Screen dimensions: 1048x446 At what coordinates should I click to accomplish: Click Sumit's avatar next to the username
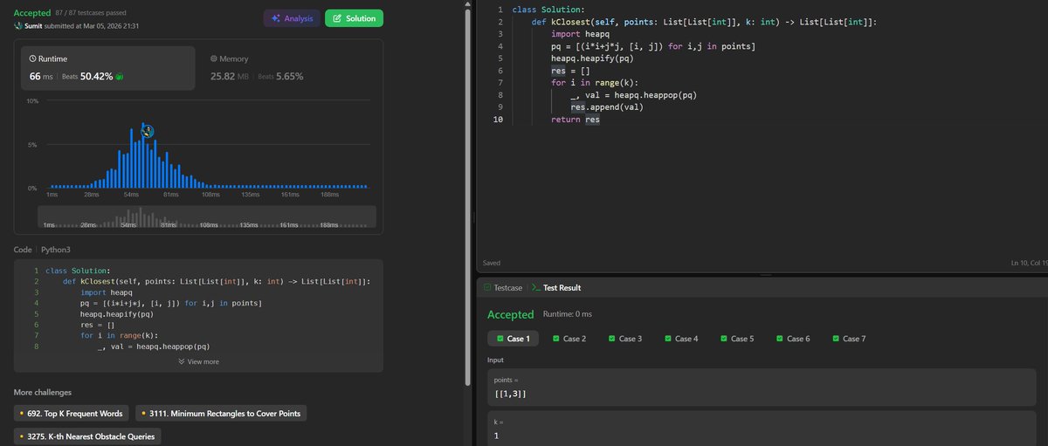17,26
